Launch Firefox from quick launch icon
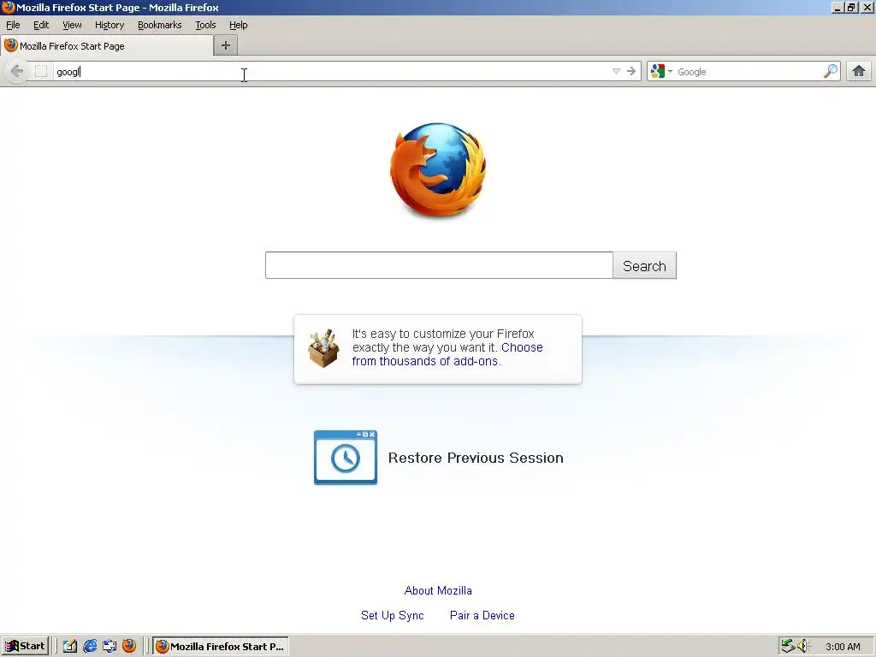 point(129,646)
